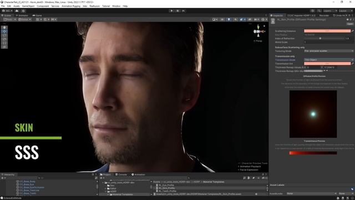Click the Pause button
This screenshot has height=200, width=355.
pos(177,11)
